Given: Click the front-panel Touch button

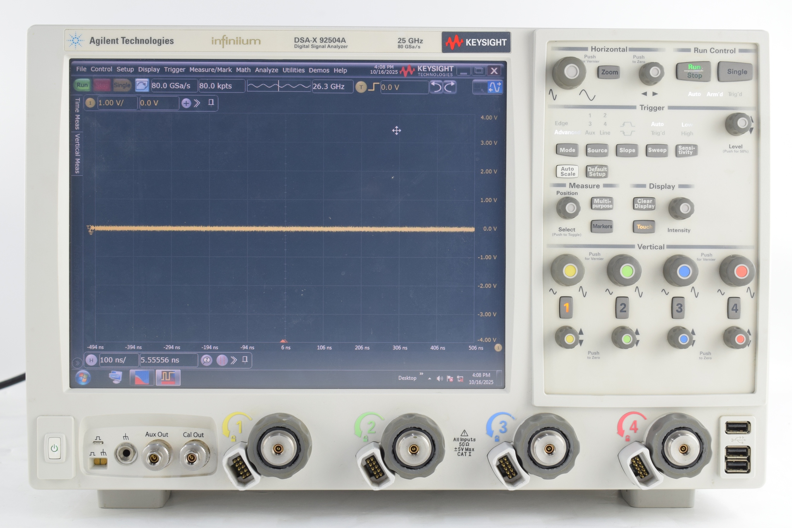Looking at the screenshot, I should [x=644, y=227].
